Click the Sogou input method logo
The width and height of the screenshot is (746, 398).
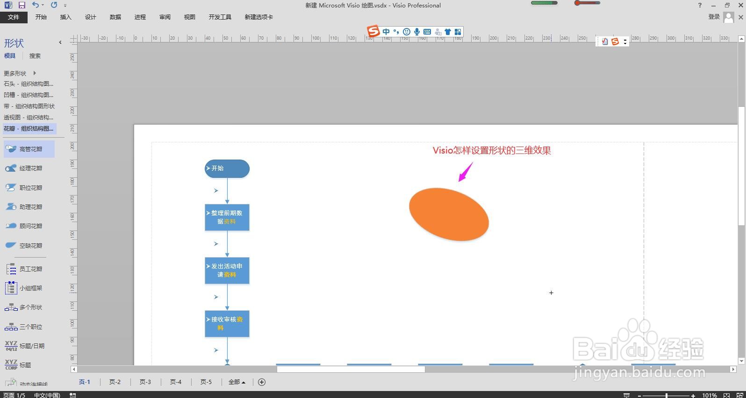tap(373, 31)
